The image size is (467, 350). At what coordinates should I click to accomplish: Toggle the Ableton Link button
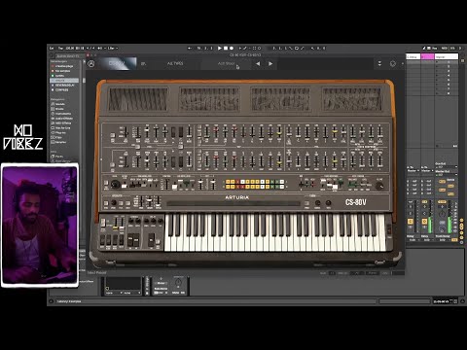[x=52, y=48]
